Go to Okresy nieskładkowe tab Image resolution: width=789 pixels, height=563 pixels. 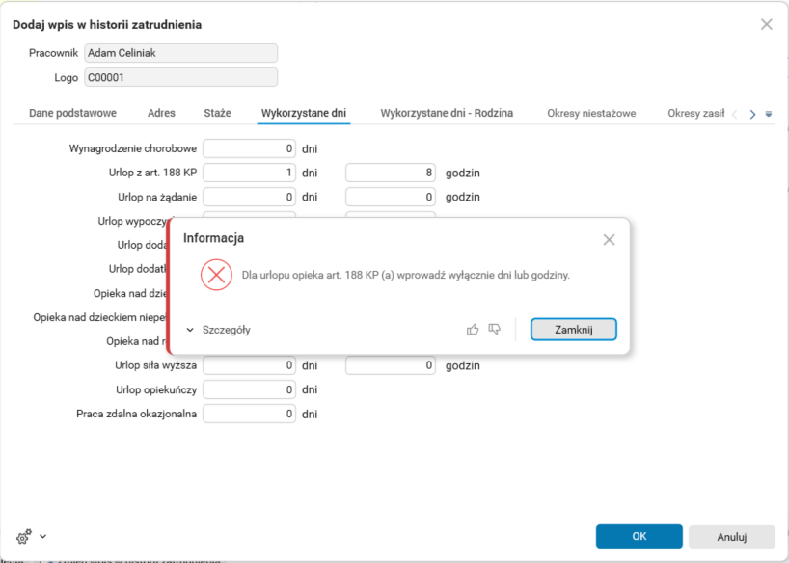click(x=591, y=113)
